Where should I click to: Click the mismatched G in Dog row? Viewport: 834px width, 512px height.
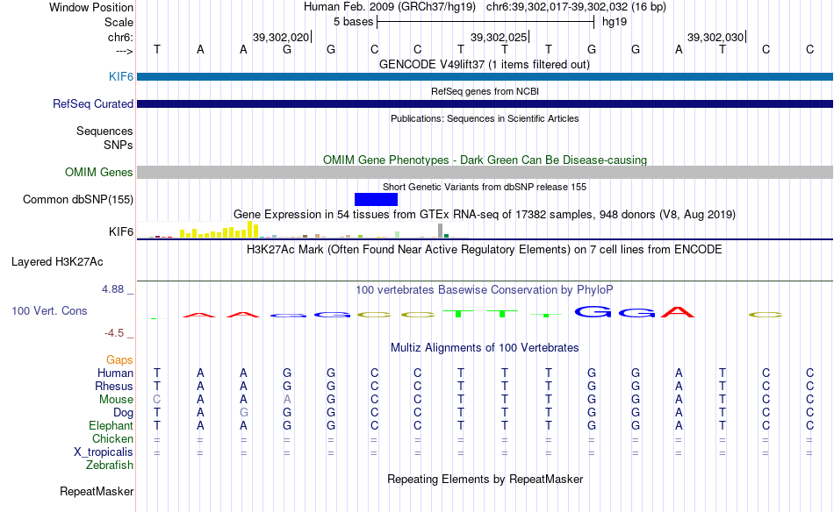click(243, 413)
